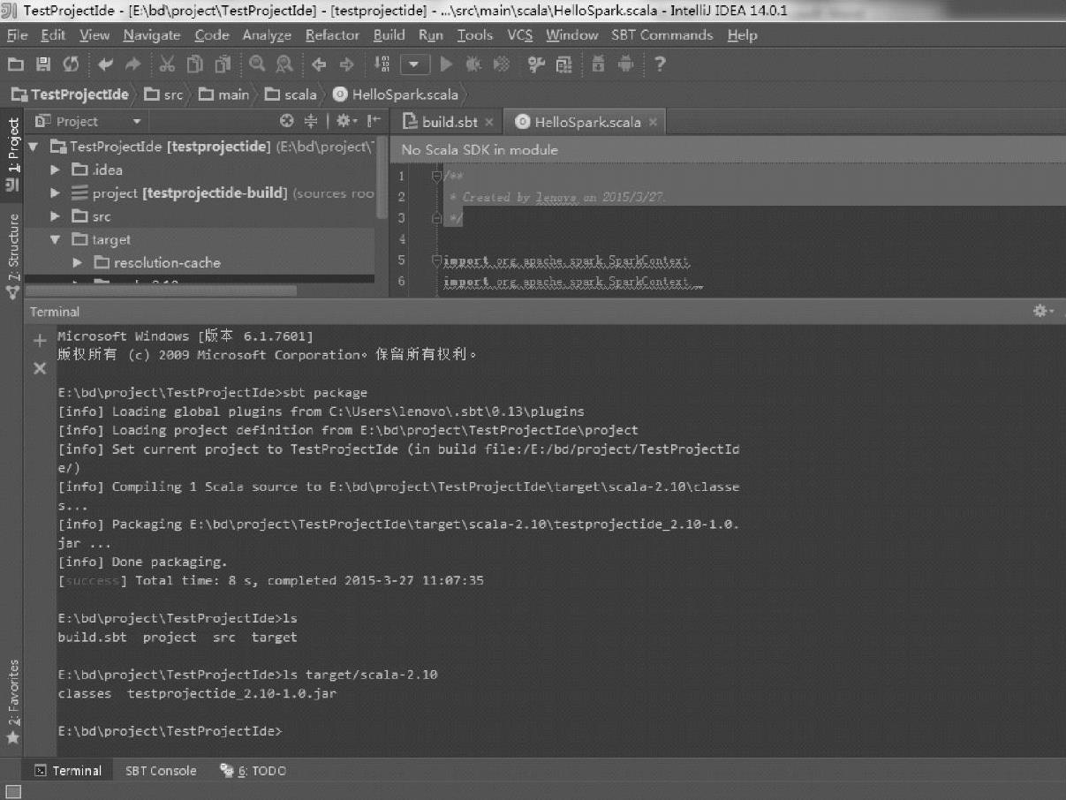This screenshot has width=1066, height=800.
Task: Click the Forward navigation arrow
Action: (347, 64)
